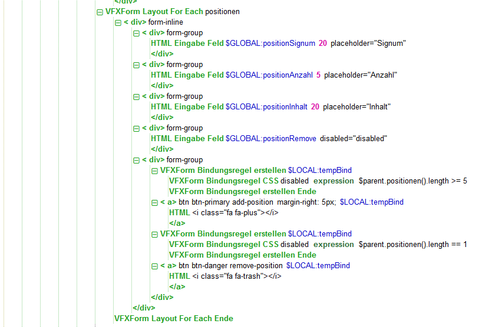Select the HTML Eingabe Feld positionInhalt line
This screenshot has height=327, width=489.
coord(271,107)
